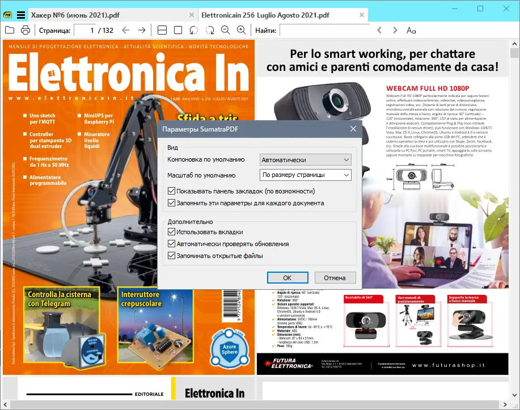The image size is (520, 410).
Task: Click the / 132 page count text
Action: (106, 30)
